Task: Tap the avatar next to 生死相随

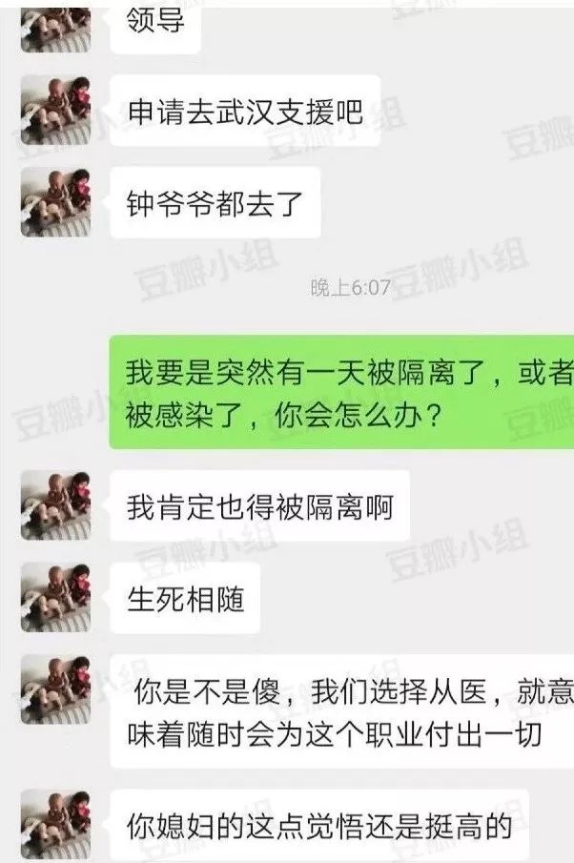Action: pos(55,597)
